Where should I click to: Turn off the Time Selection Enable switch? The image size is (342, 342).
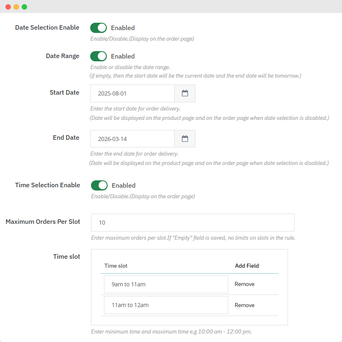tap(99, 186)
